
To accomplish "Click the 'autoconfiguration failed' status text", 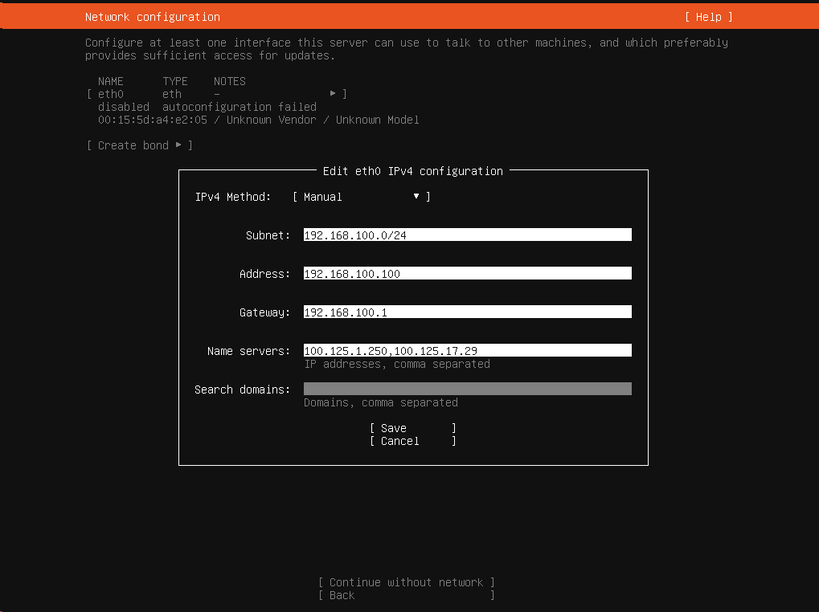I will point(240,107).
